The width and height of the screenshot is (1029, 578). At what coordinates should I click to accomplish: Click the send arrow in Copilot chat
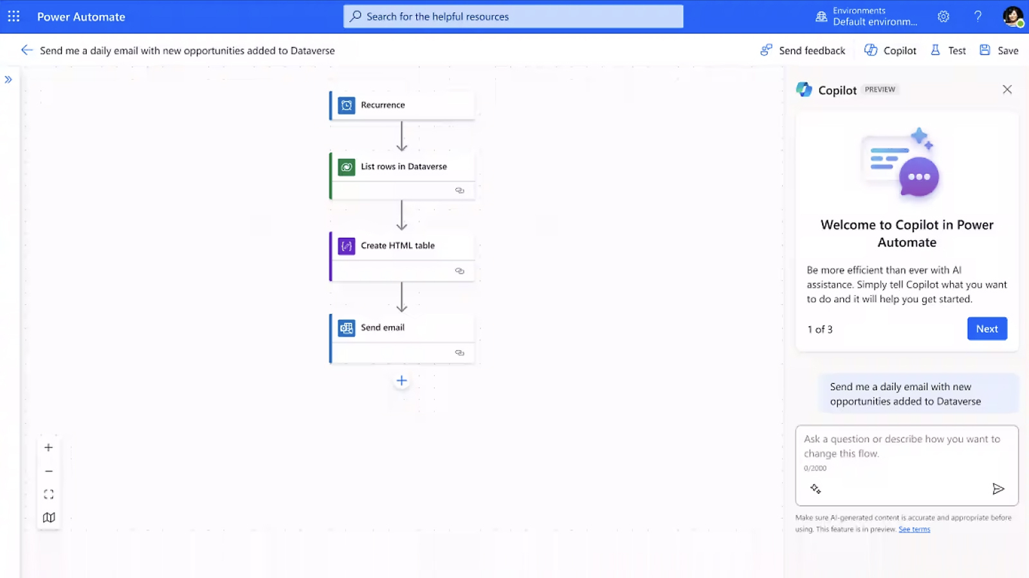tap(998, 489)
